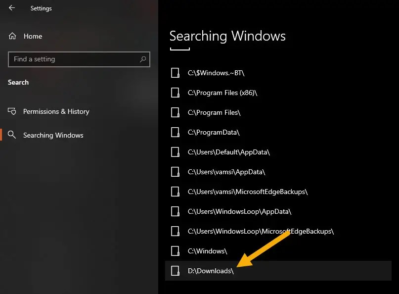Open Permissions & History section

tap(56, 111)
